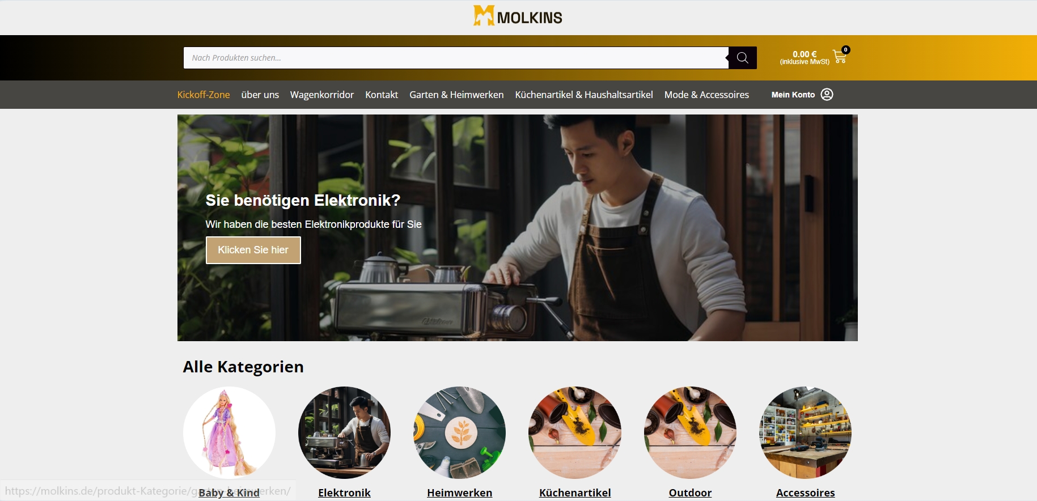Open Küchenartikel & Haushaltsartikel menu
This screenshot has width=1037, height=501.
584,95
